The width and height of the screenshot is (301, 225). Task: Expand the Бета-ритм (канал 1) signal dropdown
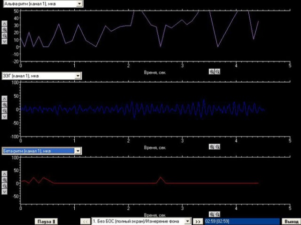[78, 150]
